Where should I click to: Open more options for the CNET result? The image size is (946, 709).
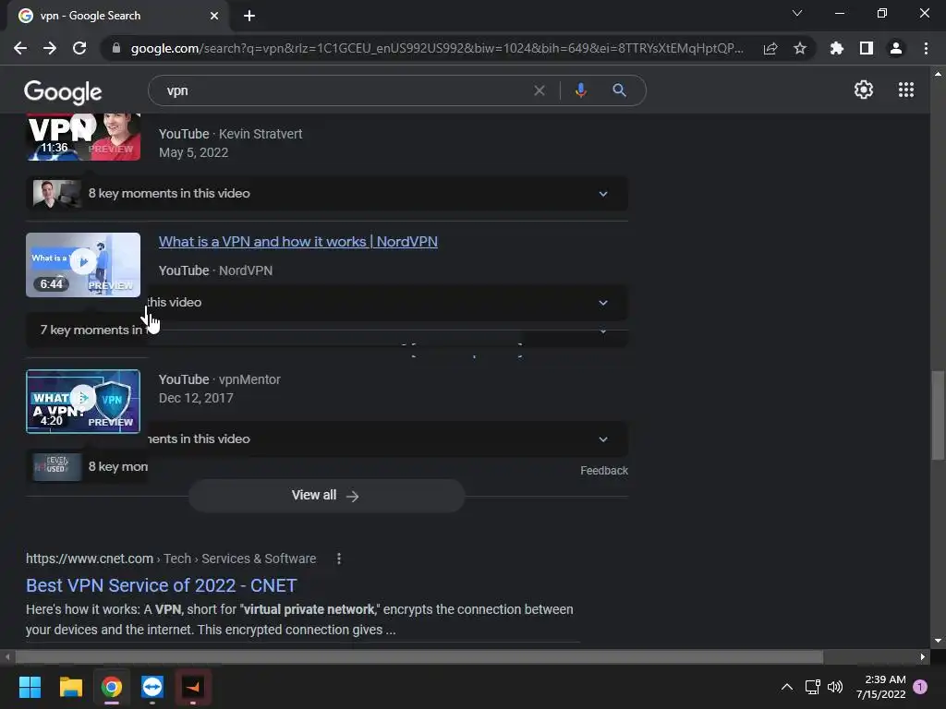(x=339, y=559)
